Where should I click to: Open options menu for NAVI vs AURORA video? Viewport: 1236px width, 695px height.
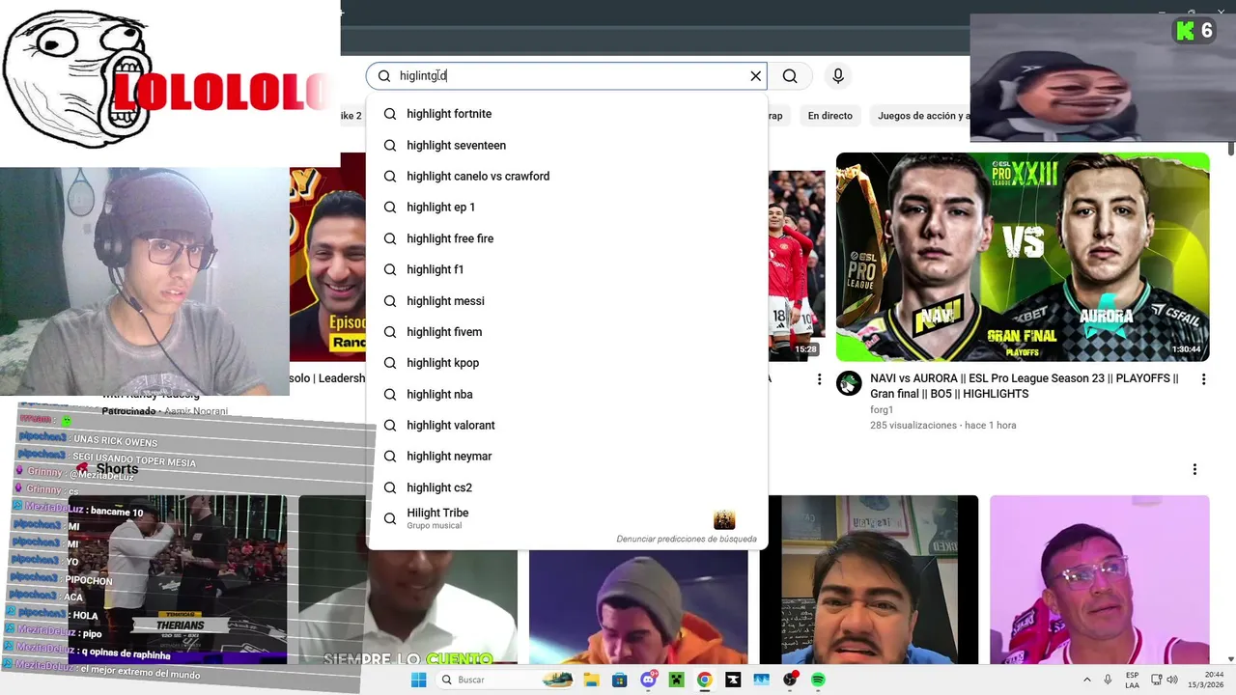point(1203,380)
